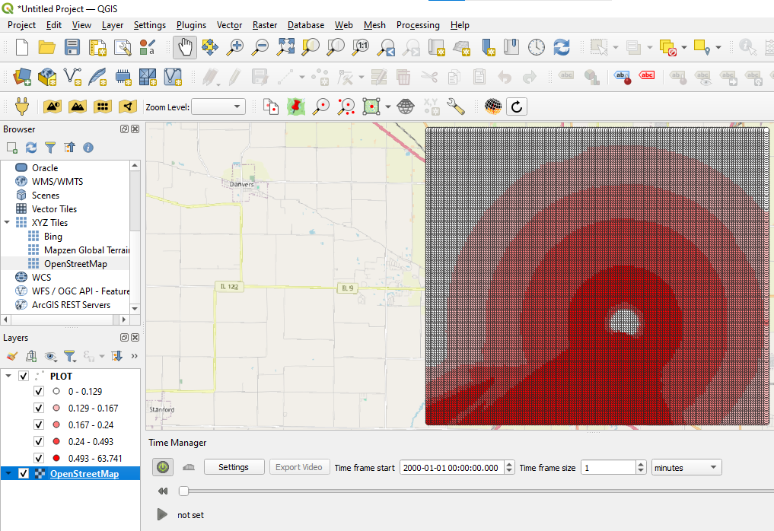Viewport: 774px width, 531px height.
Task: Select WMS/WMTS in the Browser
Action: click(57, 182)
